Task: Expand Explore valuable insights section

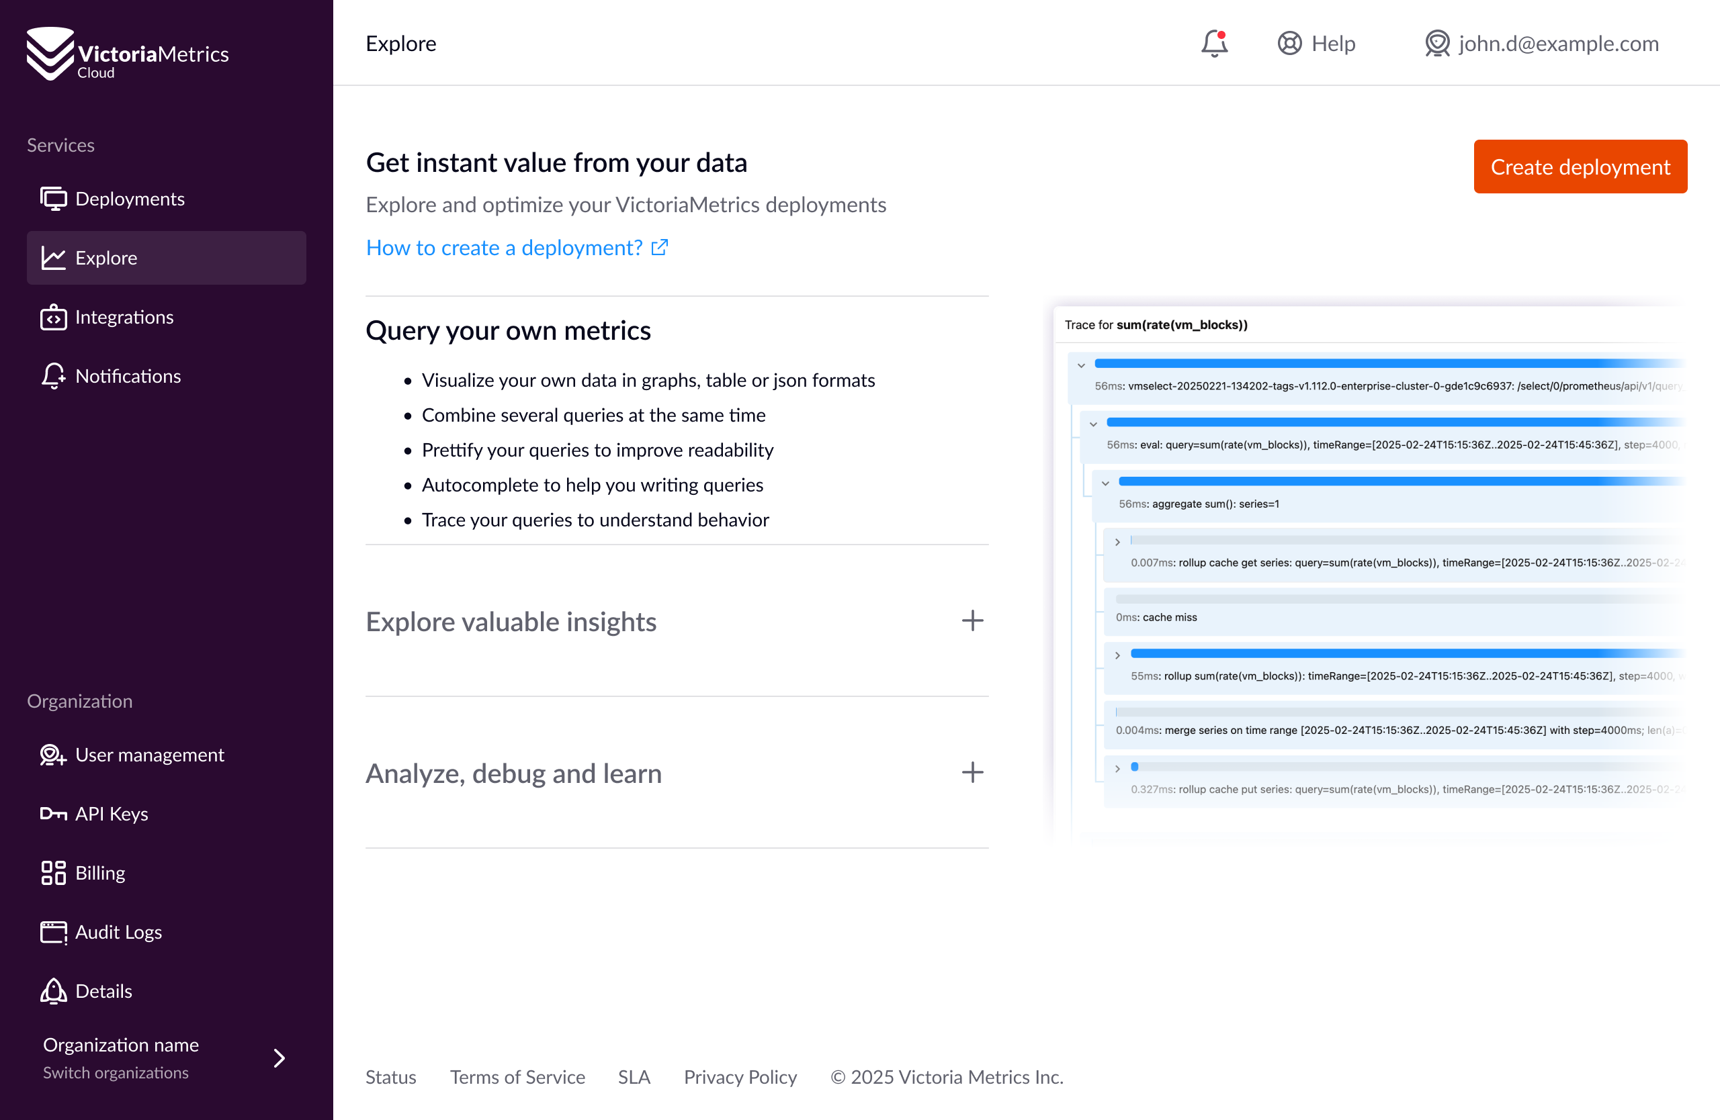Action: pyautogui.click(x=972, y=621)
